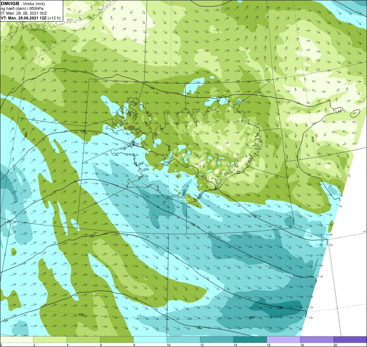The height and width of the screenshot is (347, 367).
Task: Click the legend scale number '2'
Action: (x=34, y=345)
